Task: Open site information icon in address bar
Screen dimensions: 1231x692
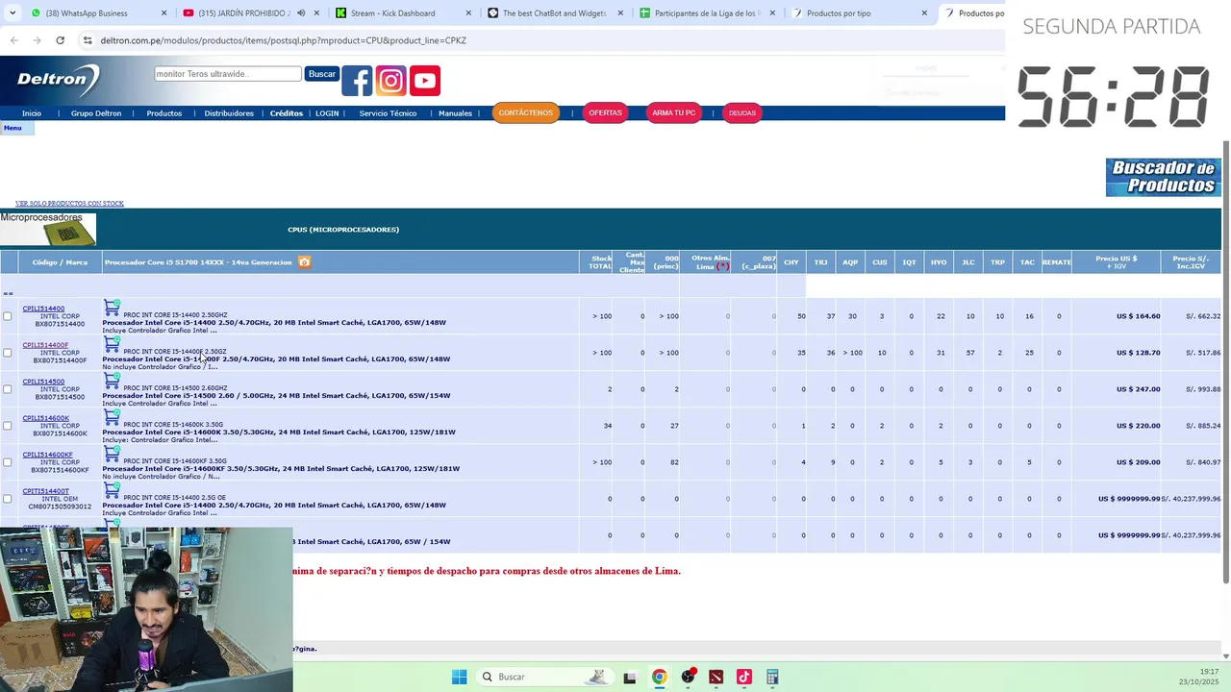Action: [x=88, y=40]
